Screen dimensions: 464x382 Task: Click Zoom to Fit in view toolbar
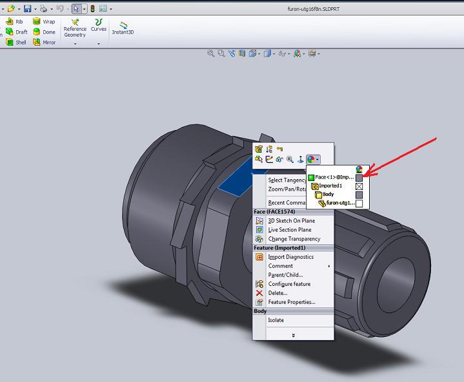(x=210, y=54)
